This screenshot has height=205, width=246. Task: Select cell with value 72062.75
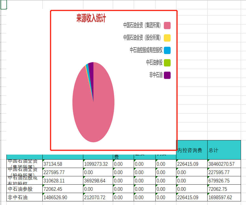coord(224,189)
